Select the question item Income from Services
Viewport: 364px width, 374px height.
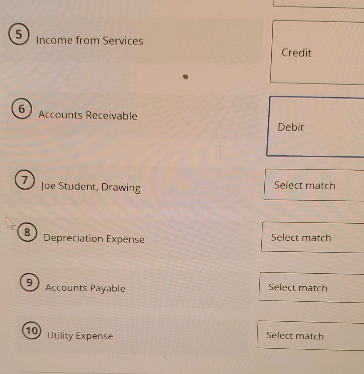90,40
